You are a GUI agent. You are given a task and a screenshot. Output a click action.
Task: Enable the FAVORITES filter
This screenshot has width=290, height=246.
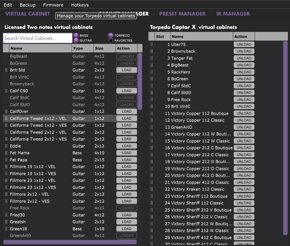[x=111, y=40]
